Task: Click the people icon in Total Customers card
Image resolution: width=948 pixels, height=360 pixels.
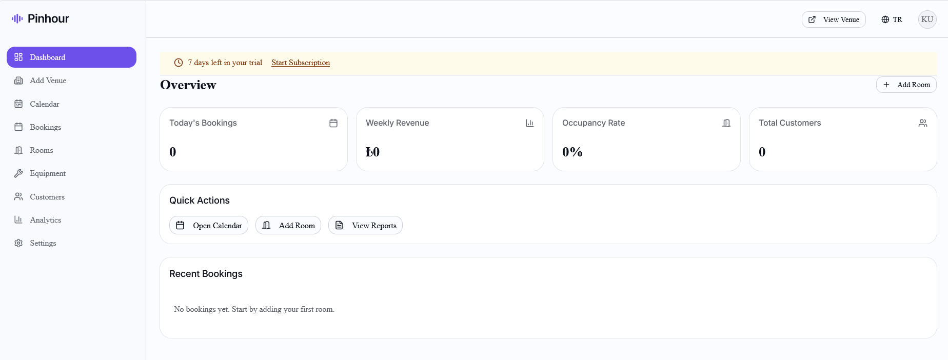Action: pos(923,123)
